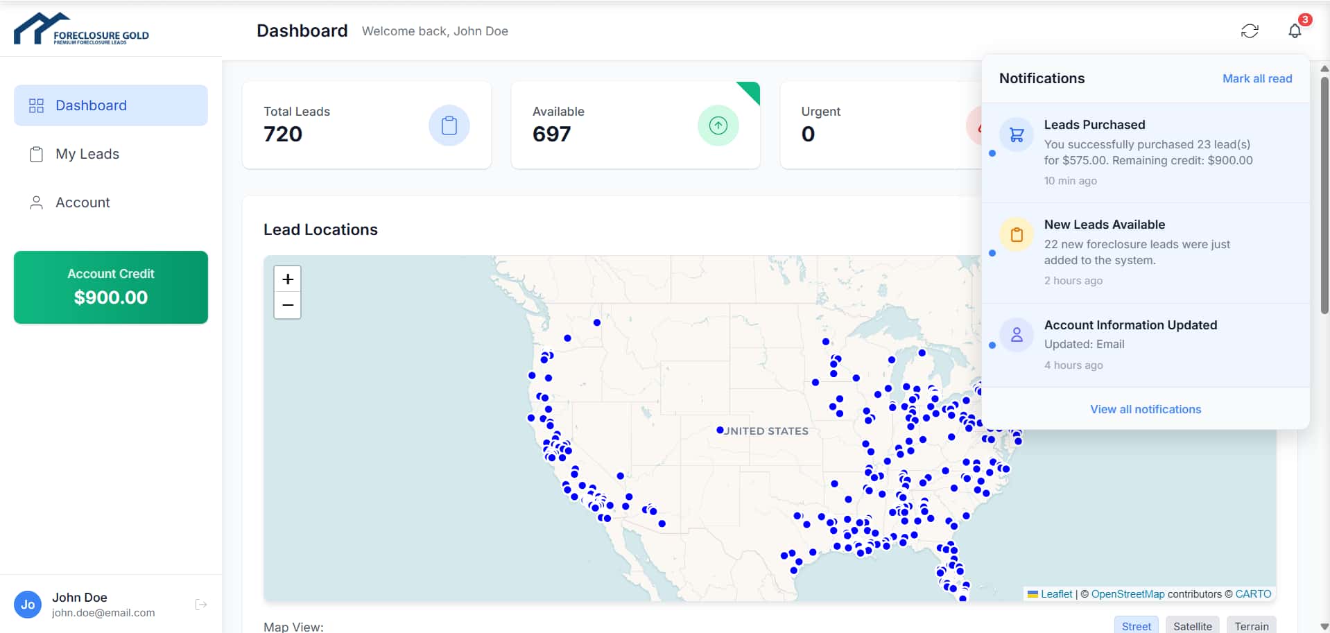Click the Account Information Updated user icon
Screen dimensions: 1330x633
coord(1017,335)
